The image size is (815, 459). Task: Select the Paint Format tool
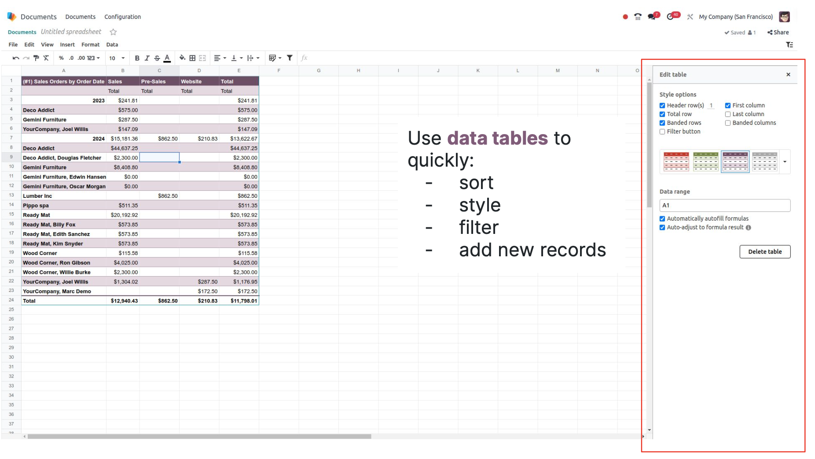pyautogui.click(x=36, y=58)
